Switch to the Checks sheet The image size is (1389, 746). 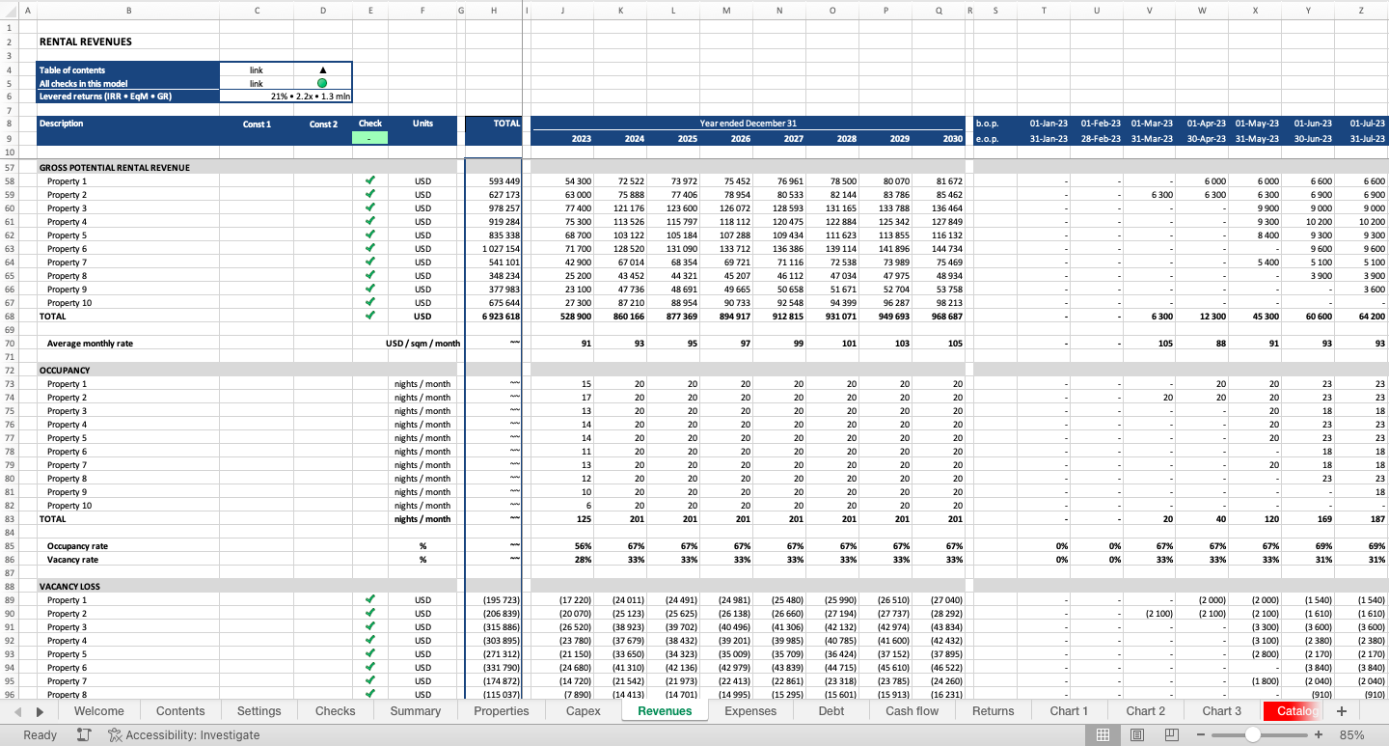point(336,711)
